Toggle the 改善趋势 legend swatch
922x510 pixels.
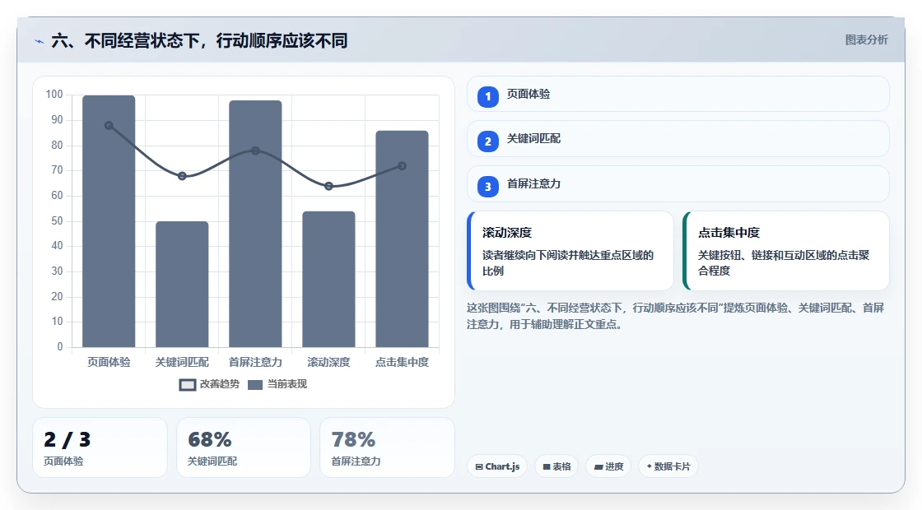[188, 385]
